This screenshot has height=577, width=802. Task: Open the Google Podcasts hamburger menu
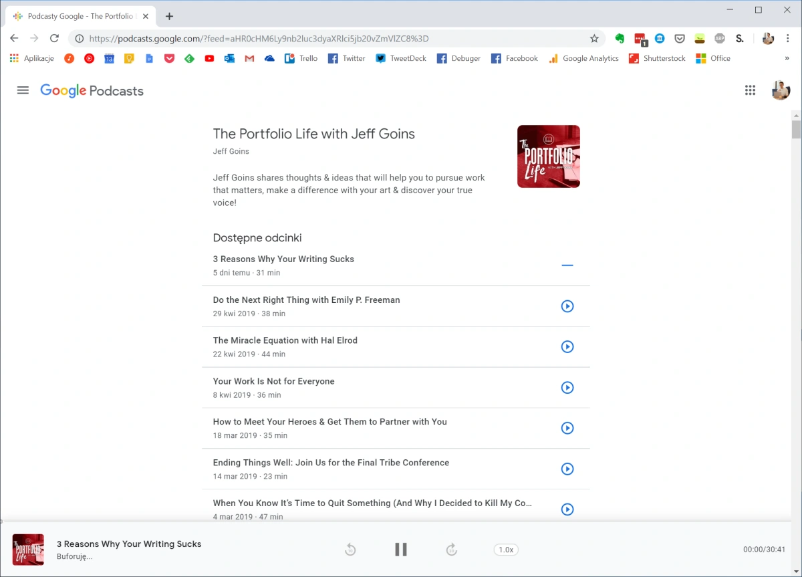[x=23, y=90]
